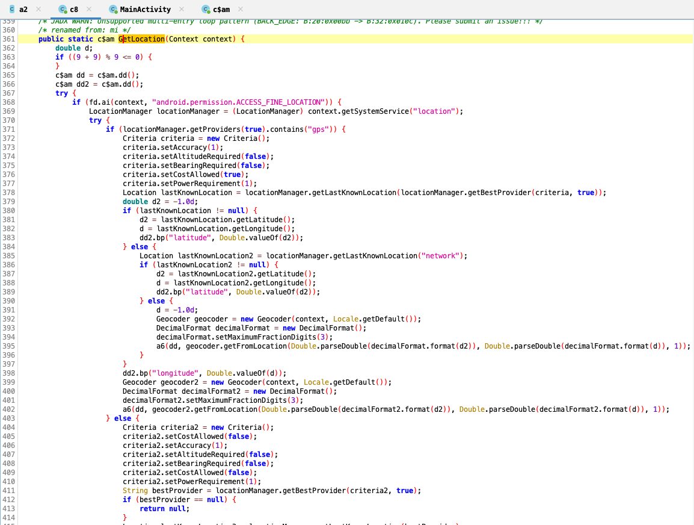This screenshot has width=694, height=525.
Task: Select the c$am tab
Action: point(221,9)
